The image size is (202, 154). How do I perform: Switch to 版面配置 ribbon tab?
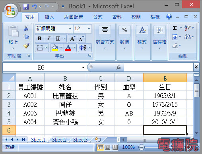(x=74, y=17)
